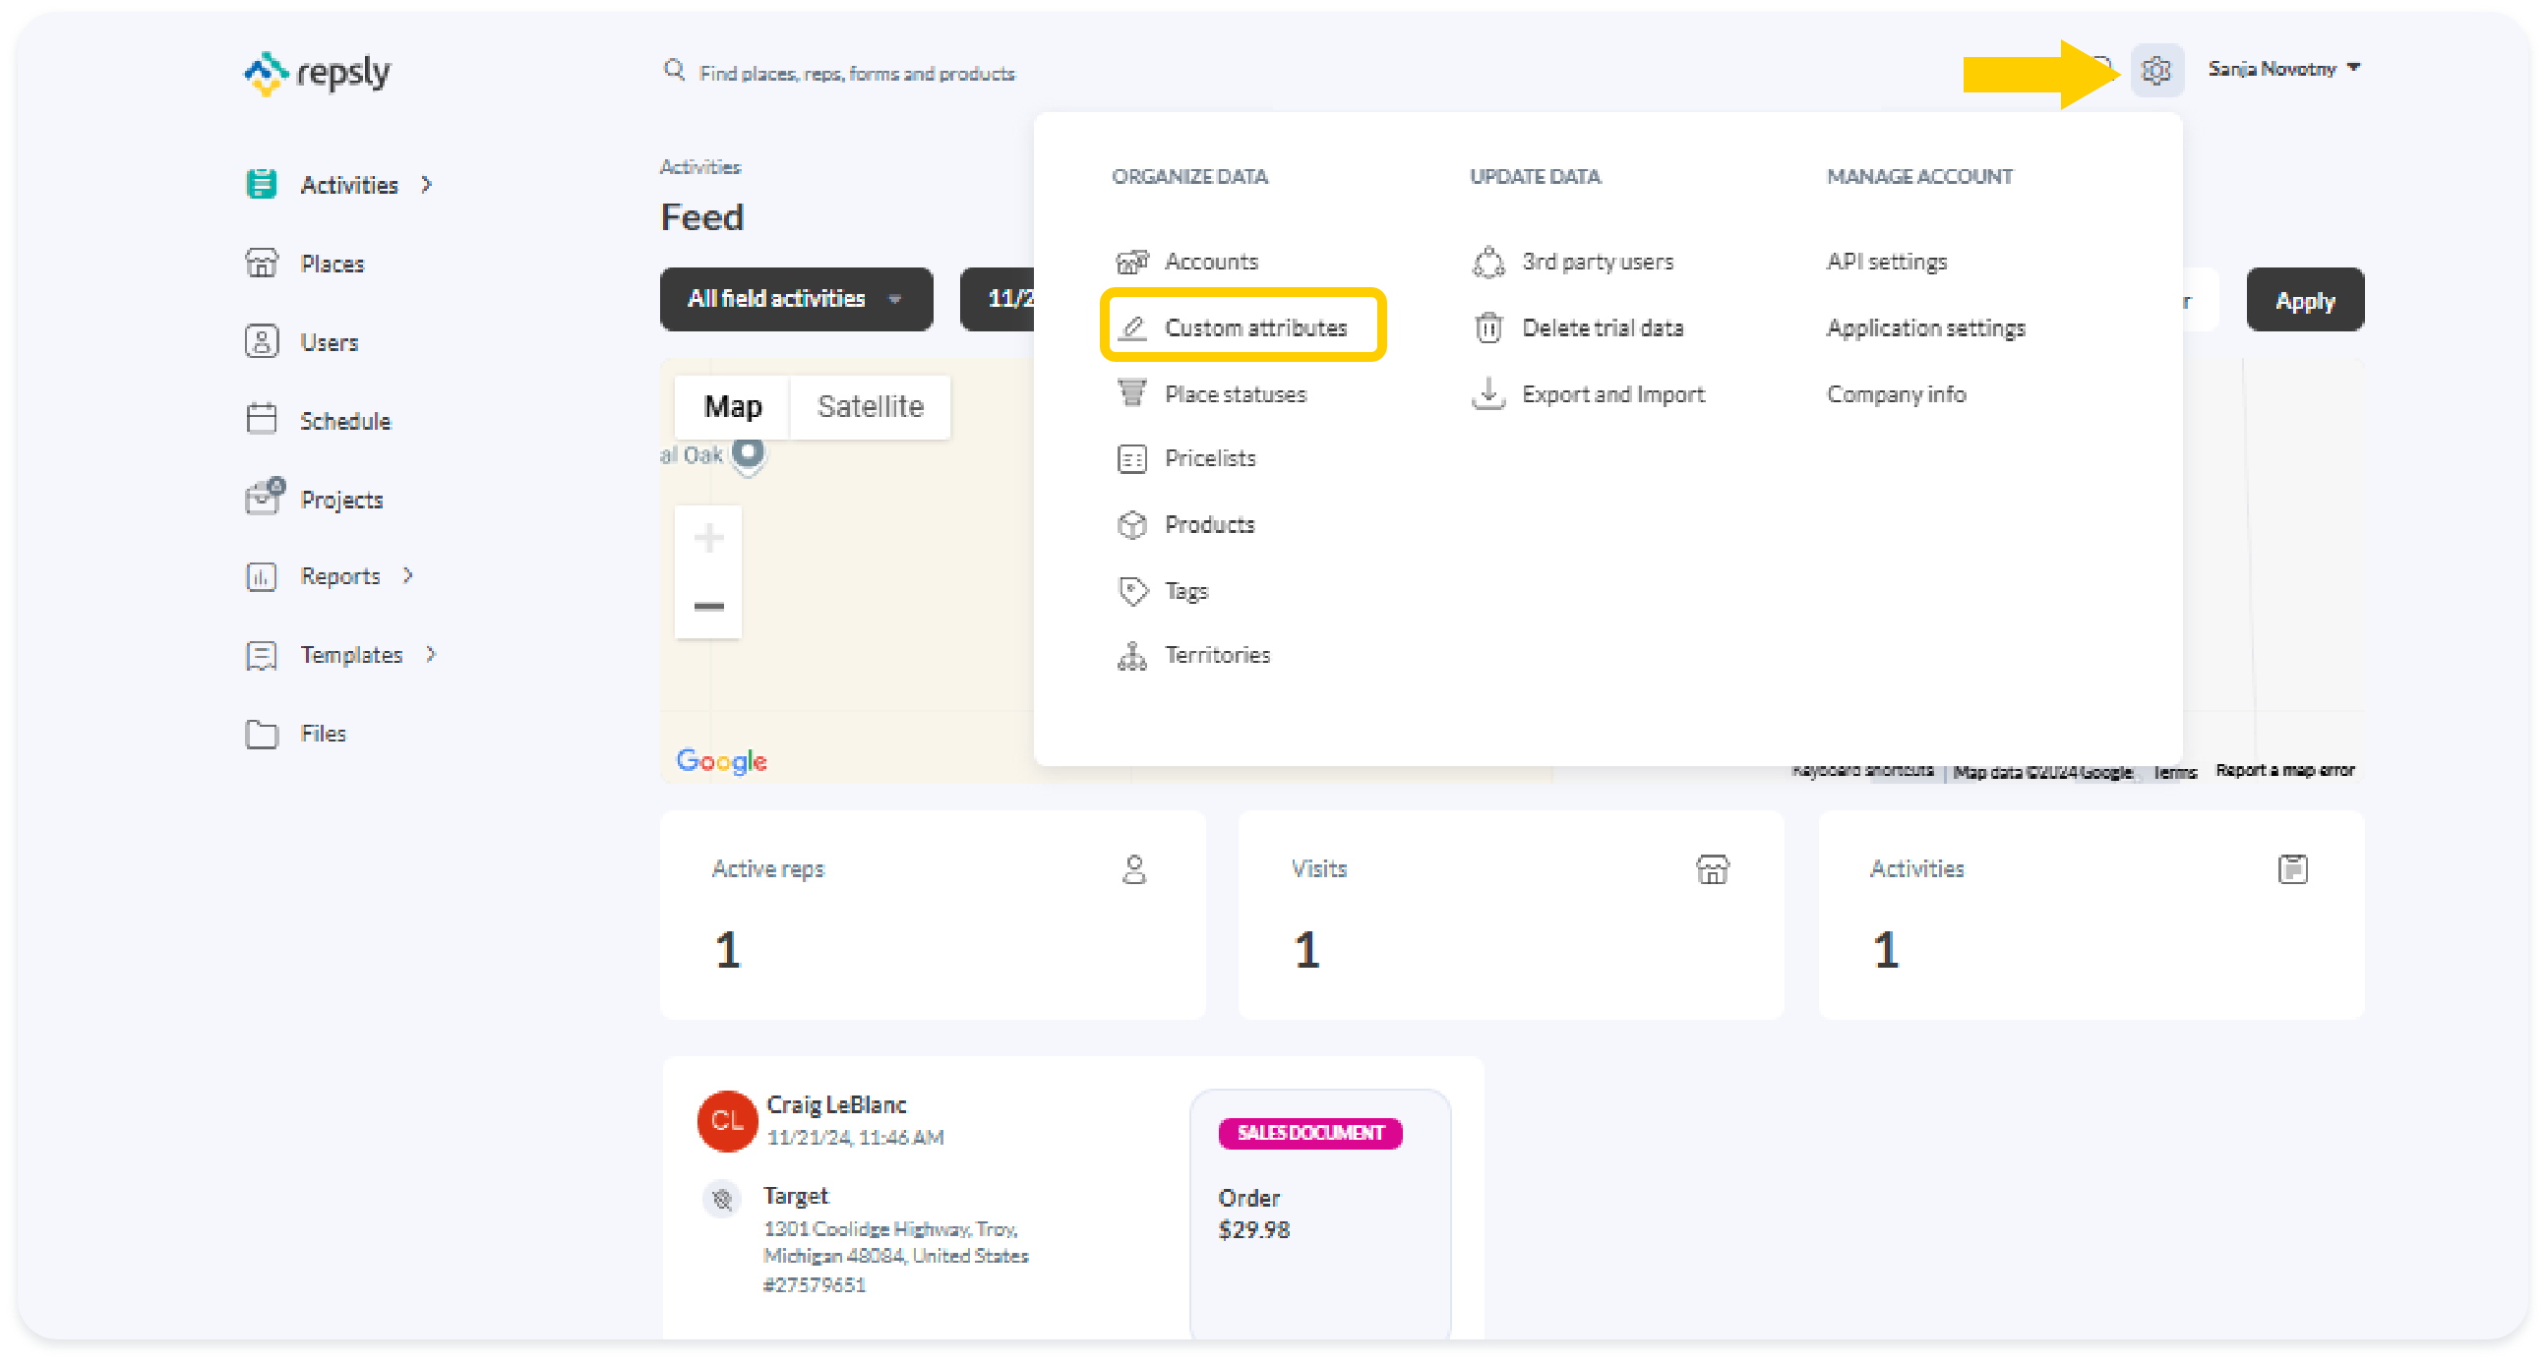Switch the map to Satellite view
The height and width of the screenshot is (1363, 2546).
pyautogui.click(x=870, y=407)
